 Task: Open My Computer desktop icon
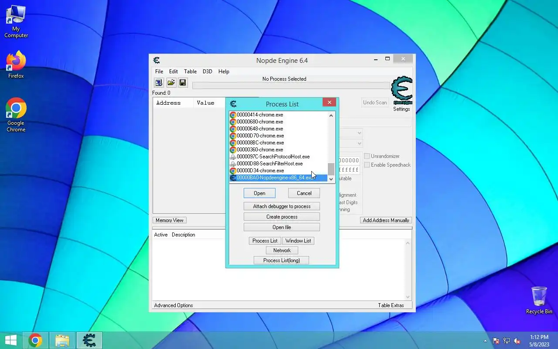pyautogui.click(x=16, y=22)
